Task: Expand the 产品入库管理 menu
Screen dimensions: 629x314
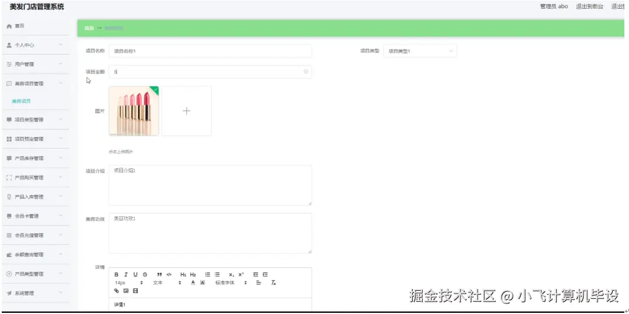Action: pyautogui.click(x=35, y=197)
